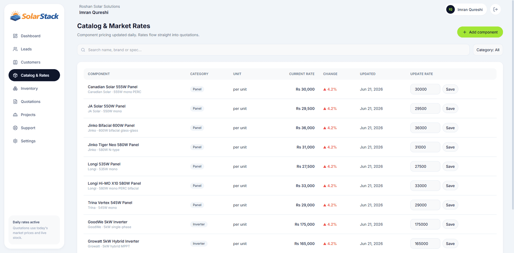Navigate to Inventory page
The height and width of the screenshot is (253, 514).
pos(34,88)
